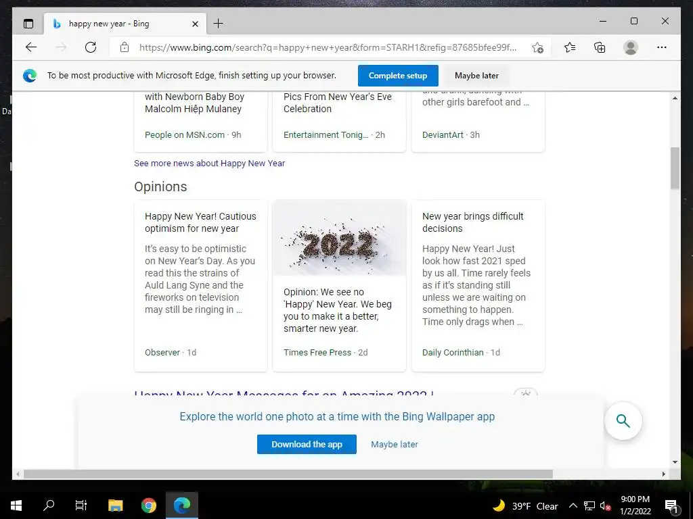
Task: Open File Explorer from taskbar
Action: [115, 505]
